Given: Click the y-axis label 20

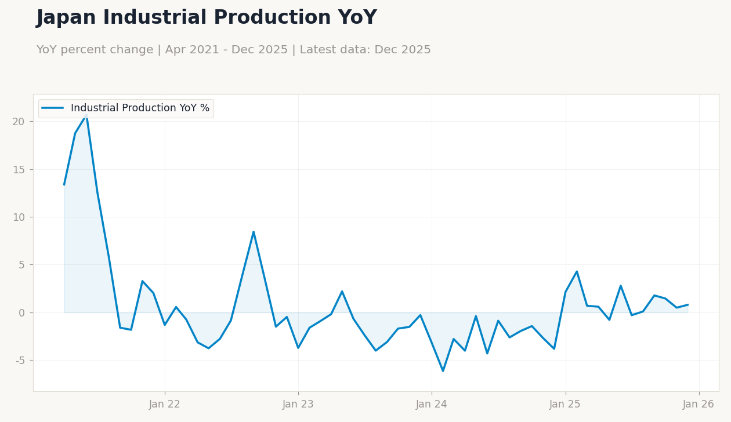Looking at the screenshot, I should 19,122.
